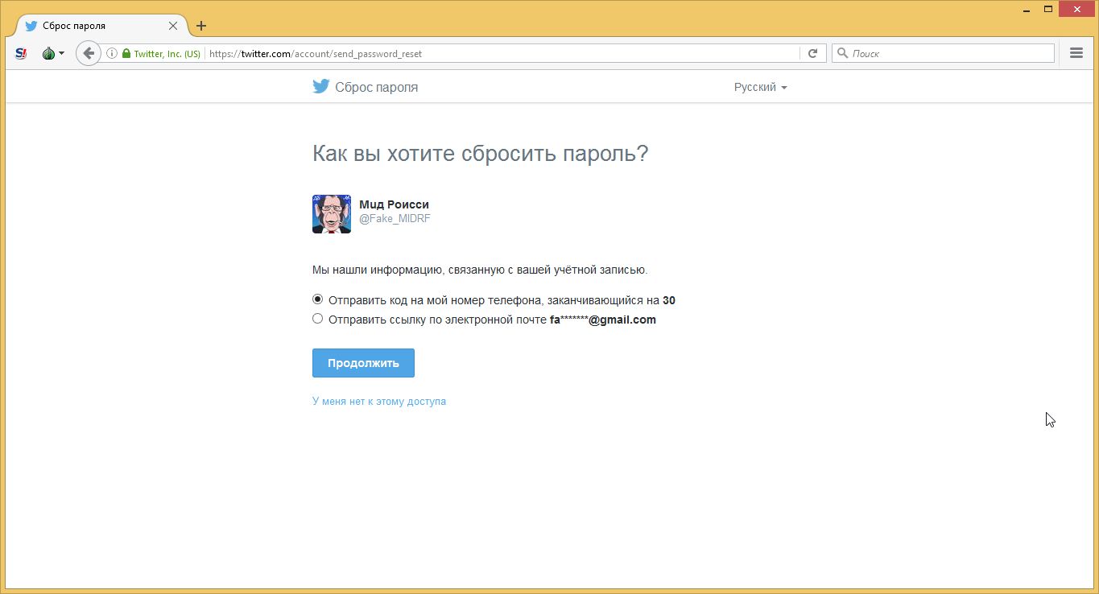Image resolution: width=1099 pixels, height=594 pixels.
Task: Click the site information (i) icon
Action: 112,54
